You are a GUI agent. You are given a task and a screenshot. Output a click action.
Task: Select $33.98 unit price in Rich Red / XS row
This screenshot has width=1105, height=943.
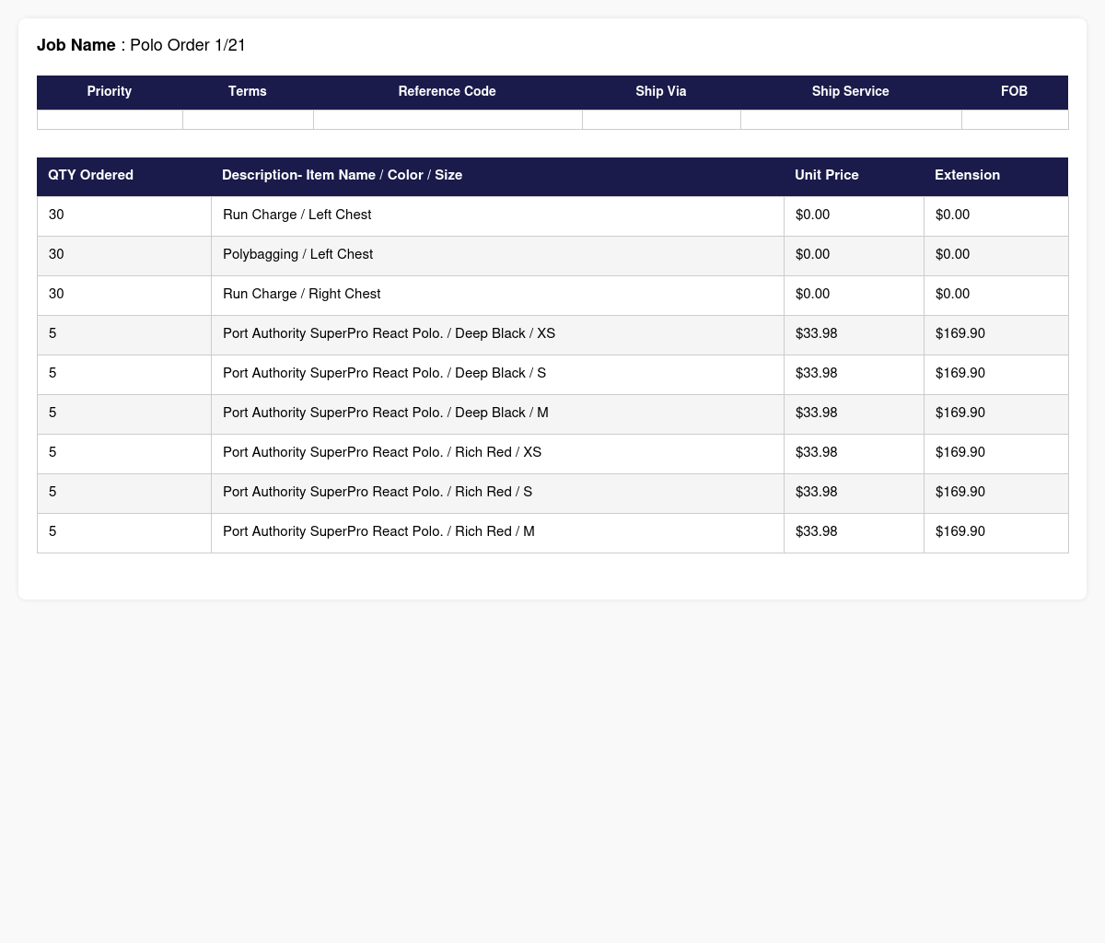[x=817, y=452]
